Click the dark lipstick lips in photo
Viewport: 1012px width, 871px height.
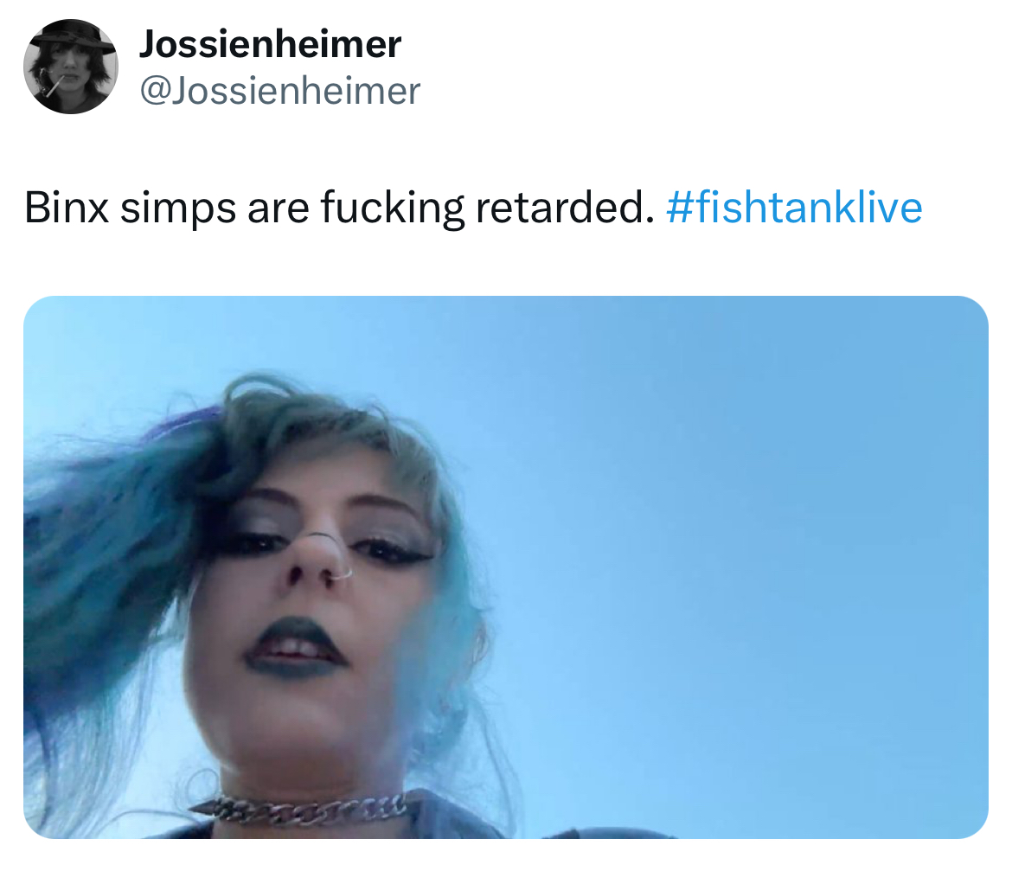(x=294, y=647)
